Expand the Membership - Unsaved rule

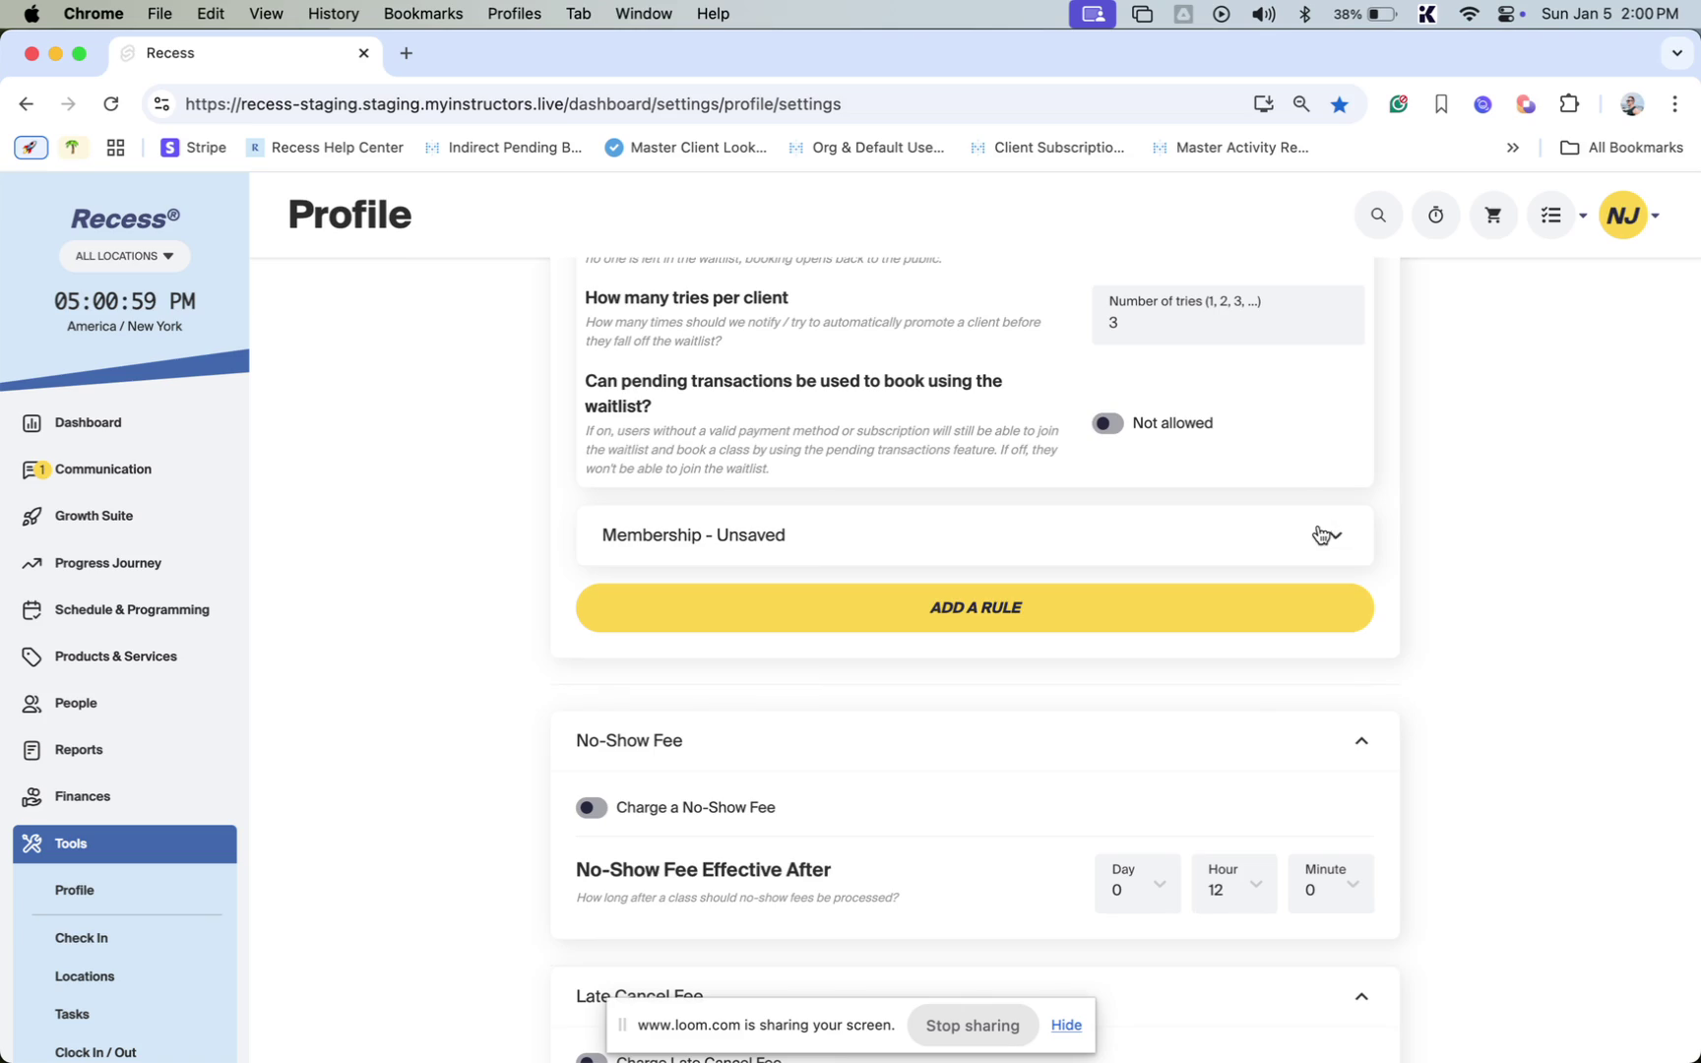pyautogui.click(x=1334, y=535)
